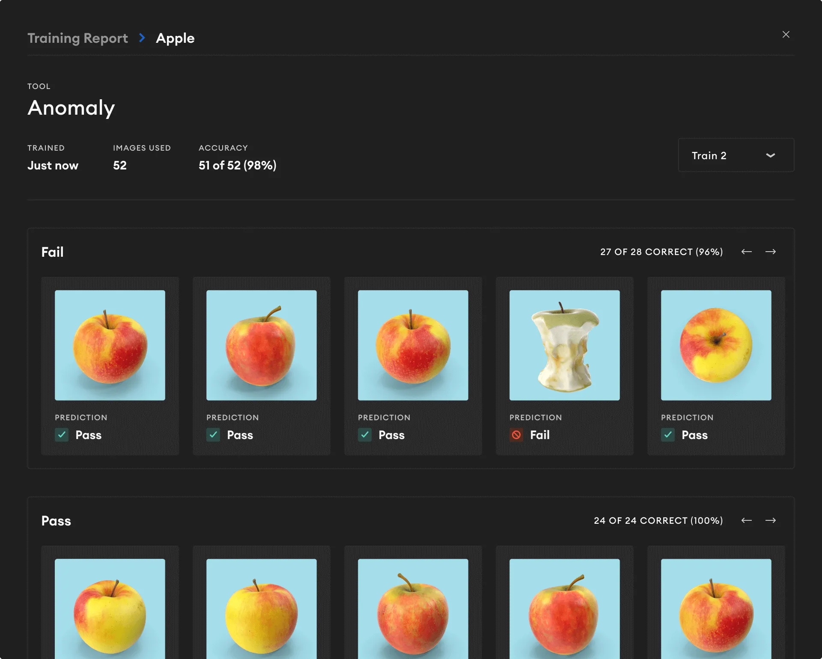The width and height of the screenshot is (822, 659).
Task: Click accuracy value '51 of 52 (98%)'
Action: click(238, 165)
